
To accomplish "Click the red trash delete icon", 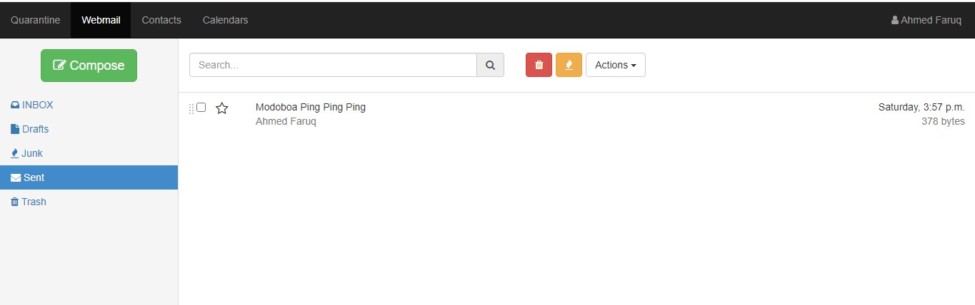I will (539, 65).
